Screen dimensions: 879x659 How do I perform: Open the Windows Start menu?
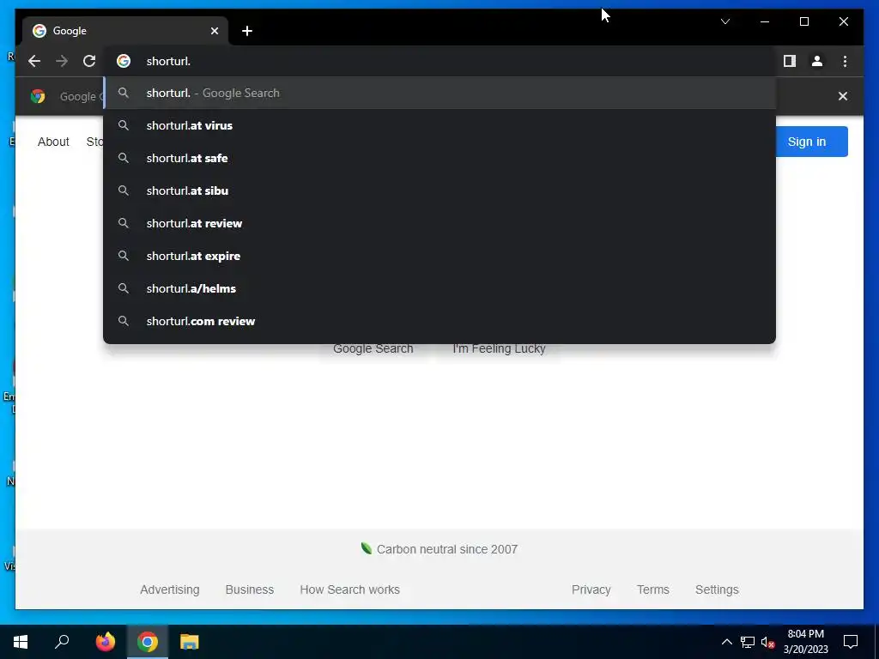(x=21, y=642)
